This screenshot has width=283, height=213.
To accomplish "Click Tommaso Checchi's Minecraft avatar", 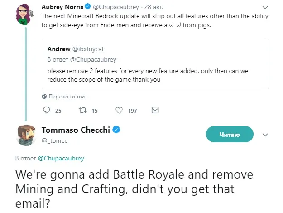I will coord(24,135).
